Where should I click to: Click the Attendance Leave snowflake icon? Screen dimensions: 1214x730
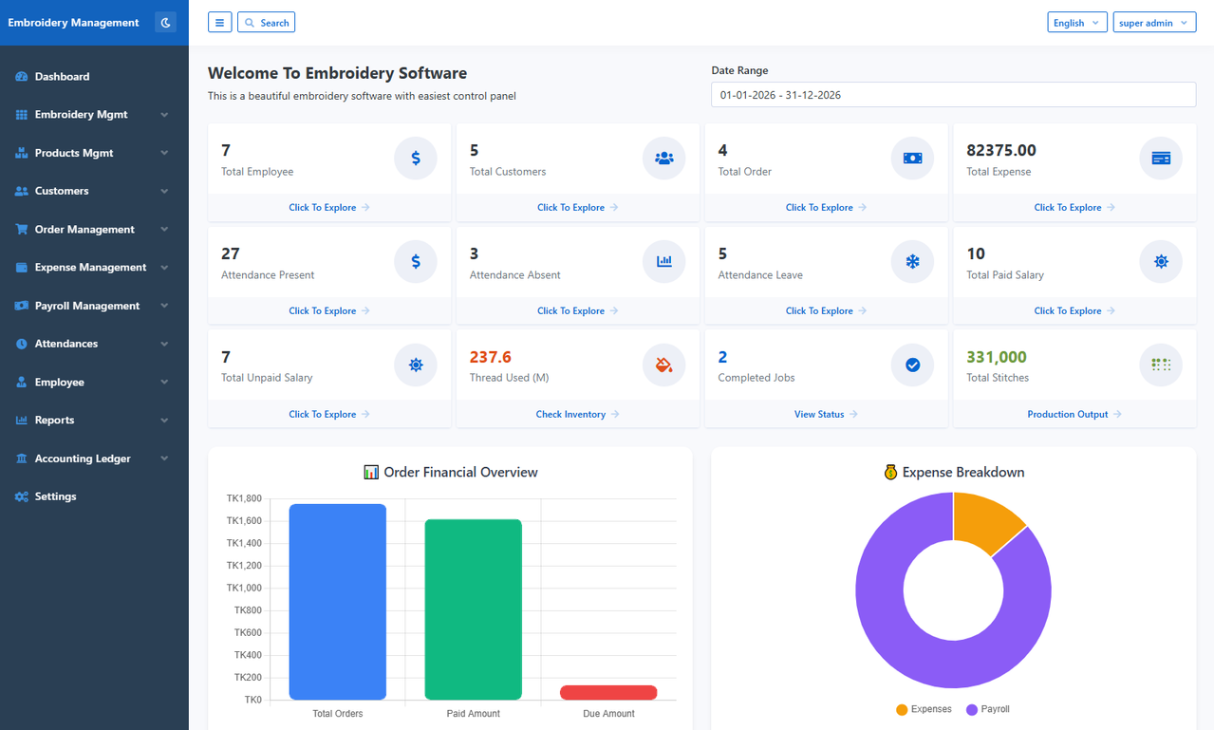912,261
